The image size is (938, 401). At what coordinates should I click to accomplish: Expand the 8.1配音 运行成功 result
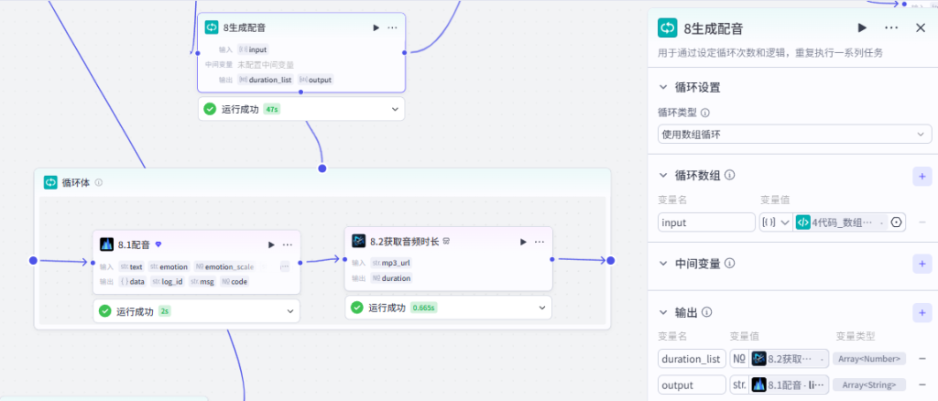(290, 311)
